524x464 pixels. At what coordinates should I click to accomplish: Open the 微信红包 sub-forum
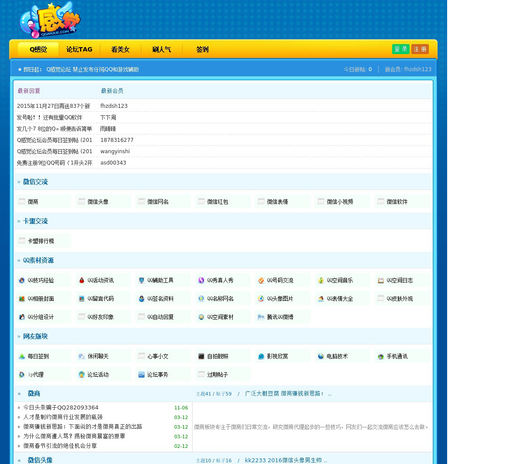point(217,202)
